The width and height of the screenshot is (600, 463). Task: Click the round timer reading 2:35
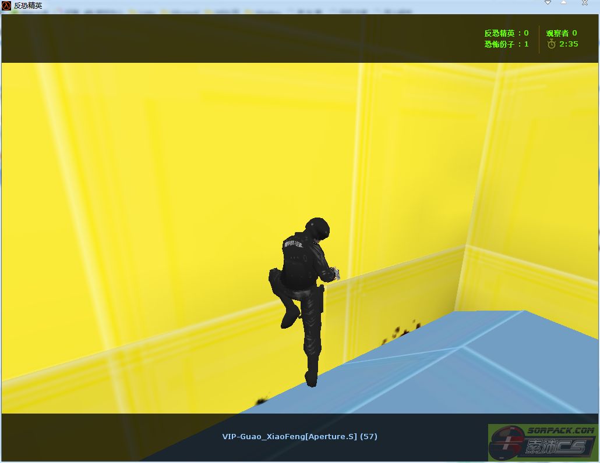tap(569, 44)
